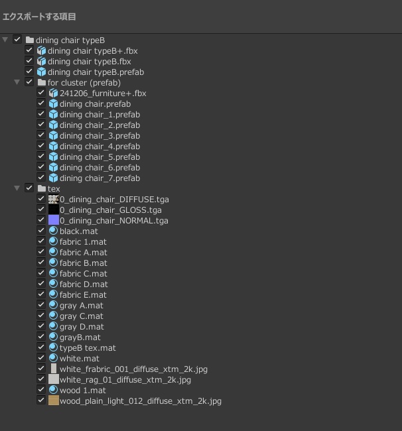Click the white_rag_01_diffuse_xtm_2k.jpg thumbnail
The width and height of the screenshot is (402, 431).
point(54,379)
